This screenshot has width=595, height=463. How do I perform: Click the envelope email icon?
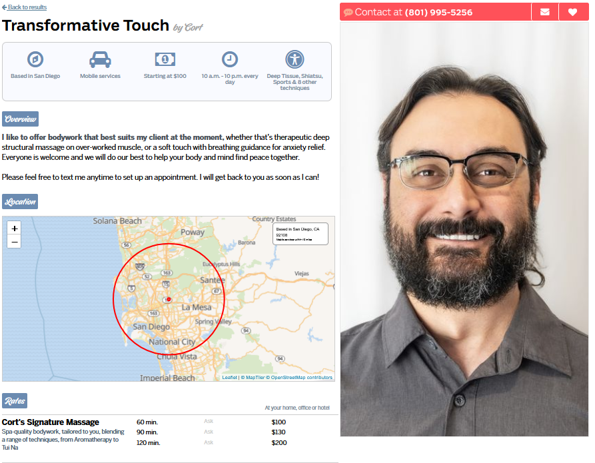(x=545, y=12)
